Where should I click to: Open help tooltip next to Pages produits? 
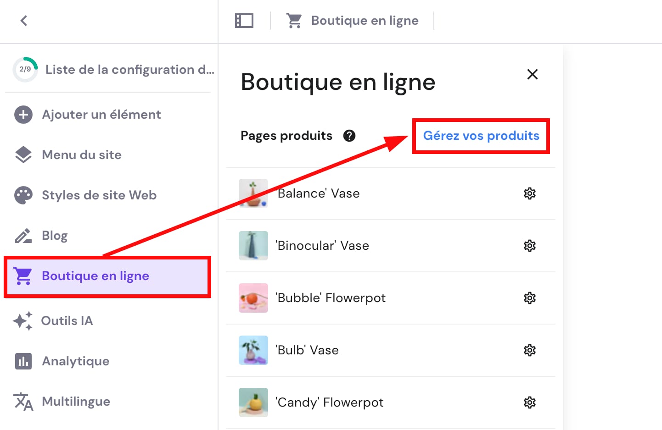point(349,135)
